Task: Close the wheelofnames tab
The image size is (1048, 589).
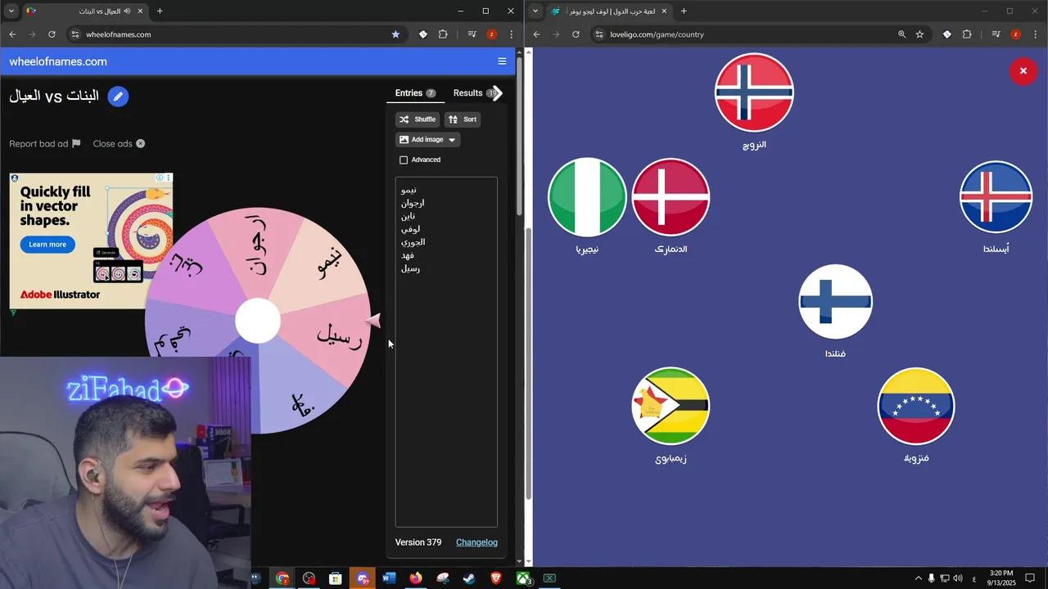Action: [141, 11]
